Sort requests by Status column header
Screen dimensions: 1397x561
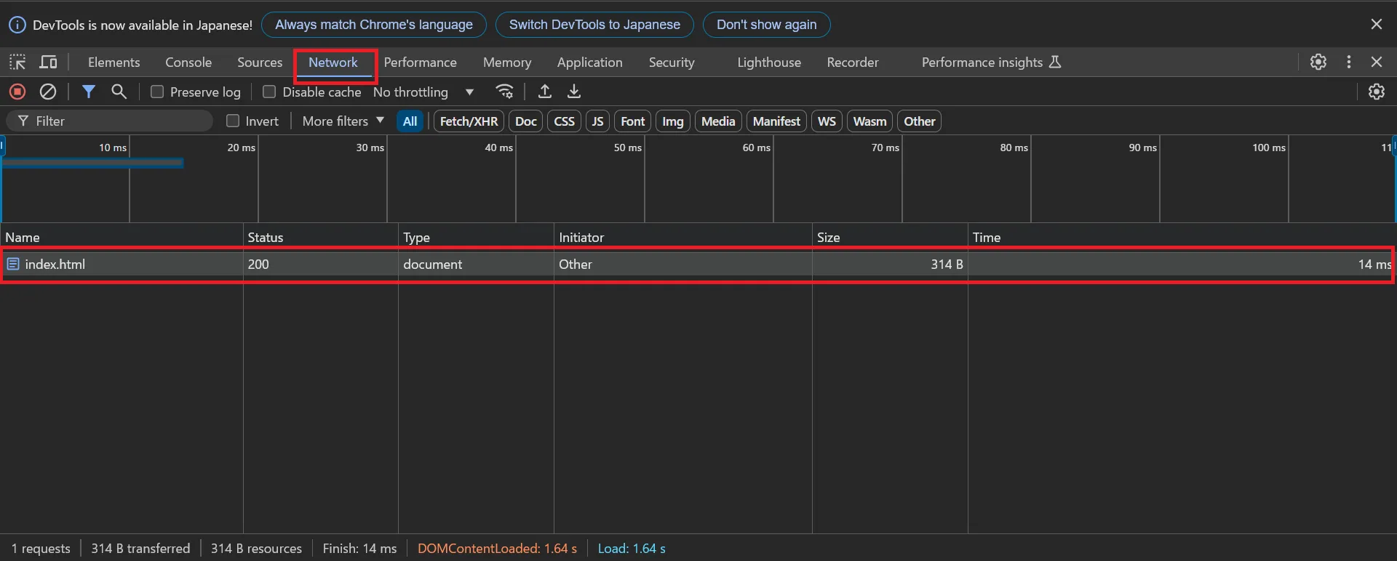coord(321,238)
